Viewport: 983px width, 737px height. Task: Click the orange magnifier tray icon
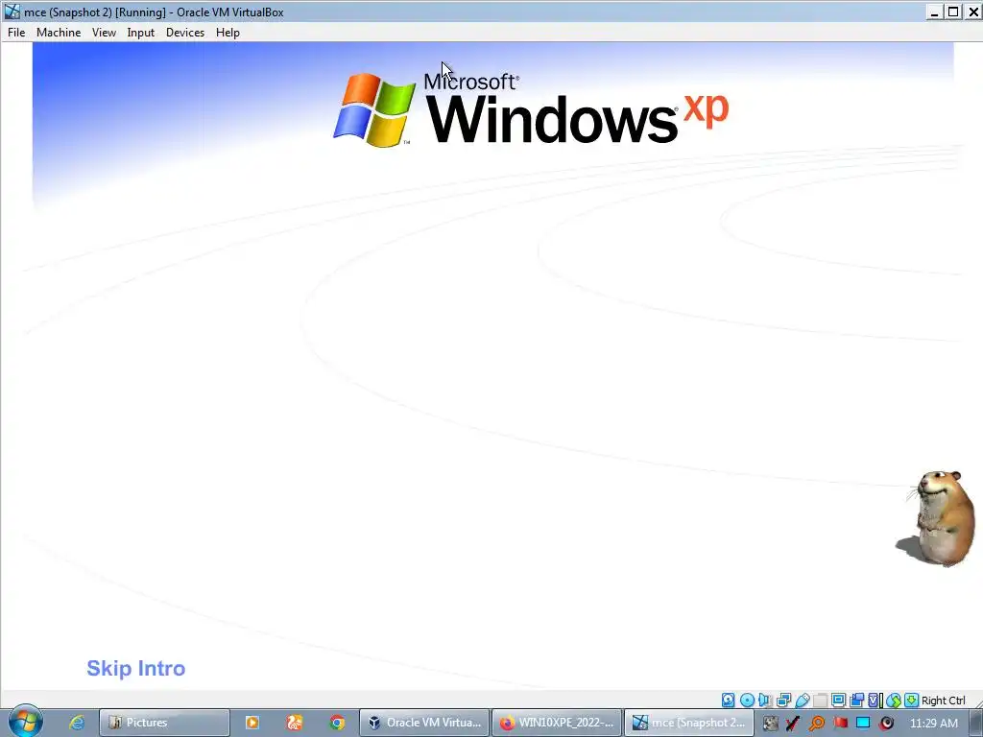[816, 723]
